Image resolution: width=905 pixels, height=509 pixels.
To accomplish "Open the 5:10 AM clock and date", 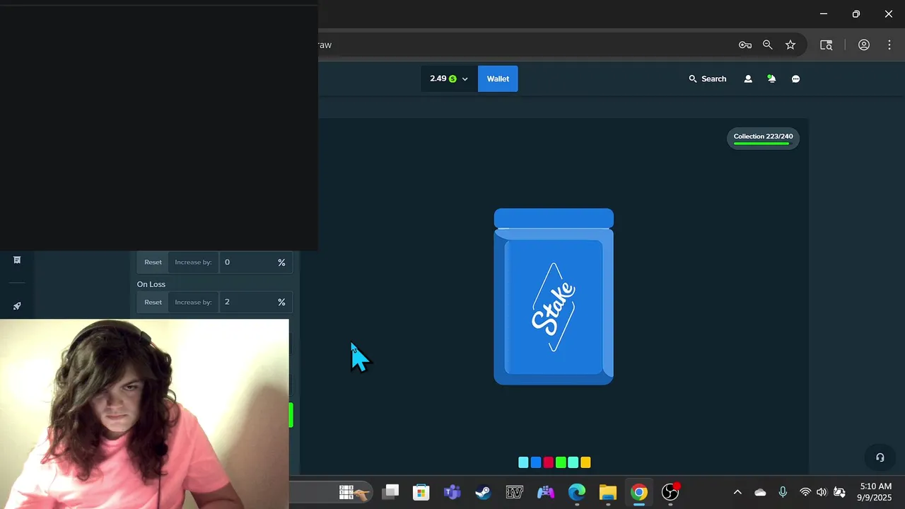I will [x=876, y=492].
